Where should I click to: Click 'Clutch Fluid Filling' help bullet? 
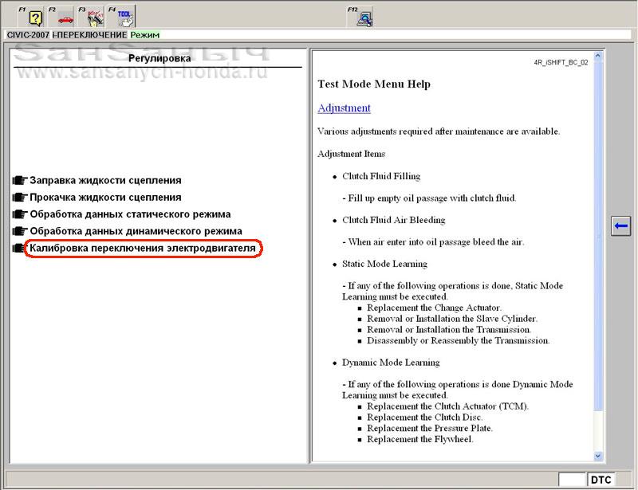pos(381,176)
